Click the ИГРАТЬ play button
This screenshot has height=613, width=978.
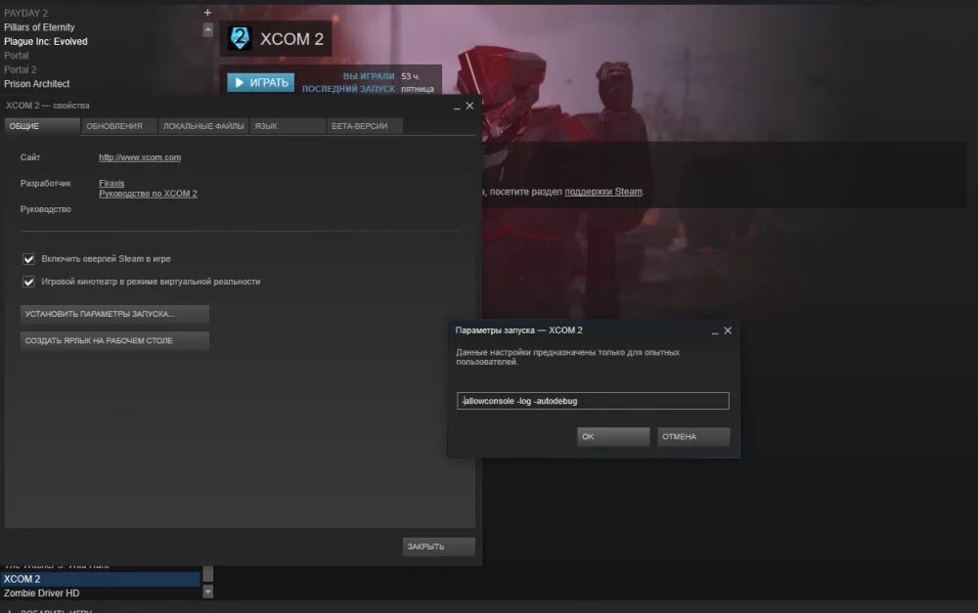click(x=261, y=82)
